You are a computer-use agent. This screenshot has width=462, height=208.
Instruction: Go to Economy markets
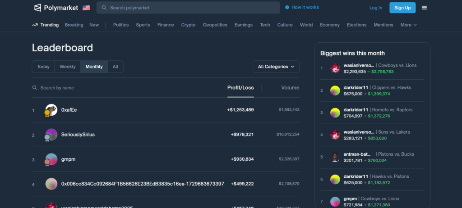[330, 25]
